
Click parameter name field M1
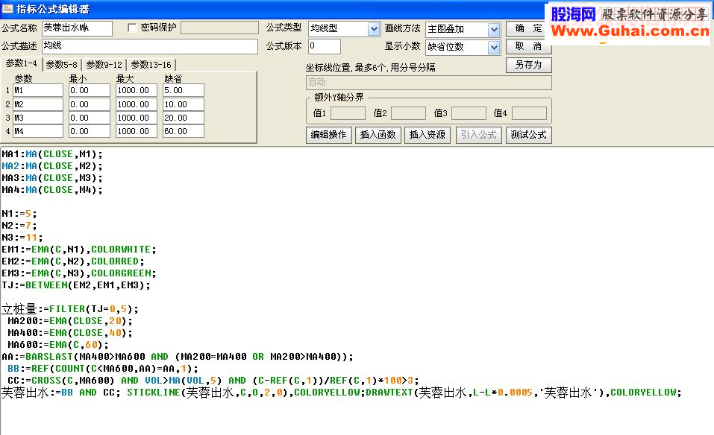(x=38, y=90)
